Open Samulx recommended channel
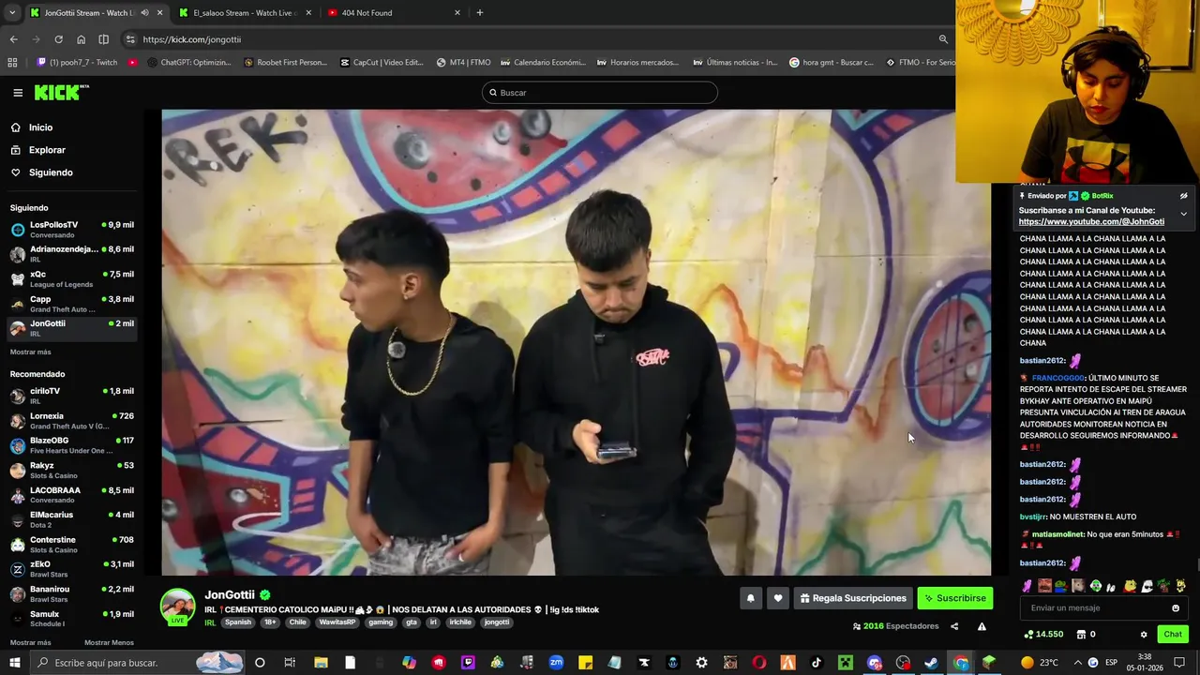This screenshot has width=1200, height=675. click(72, 619)
